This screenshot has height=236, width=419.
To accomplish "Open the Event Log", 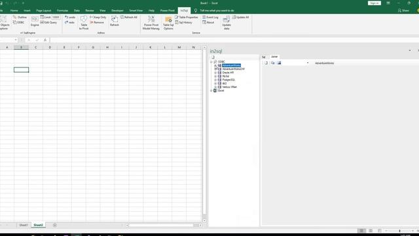I will click(x=210, y=17).
